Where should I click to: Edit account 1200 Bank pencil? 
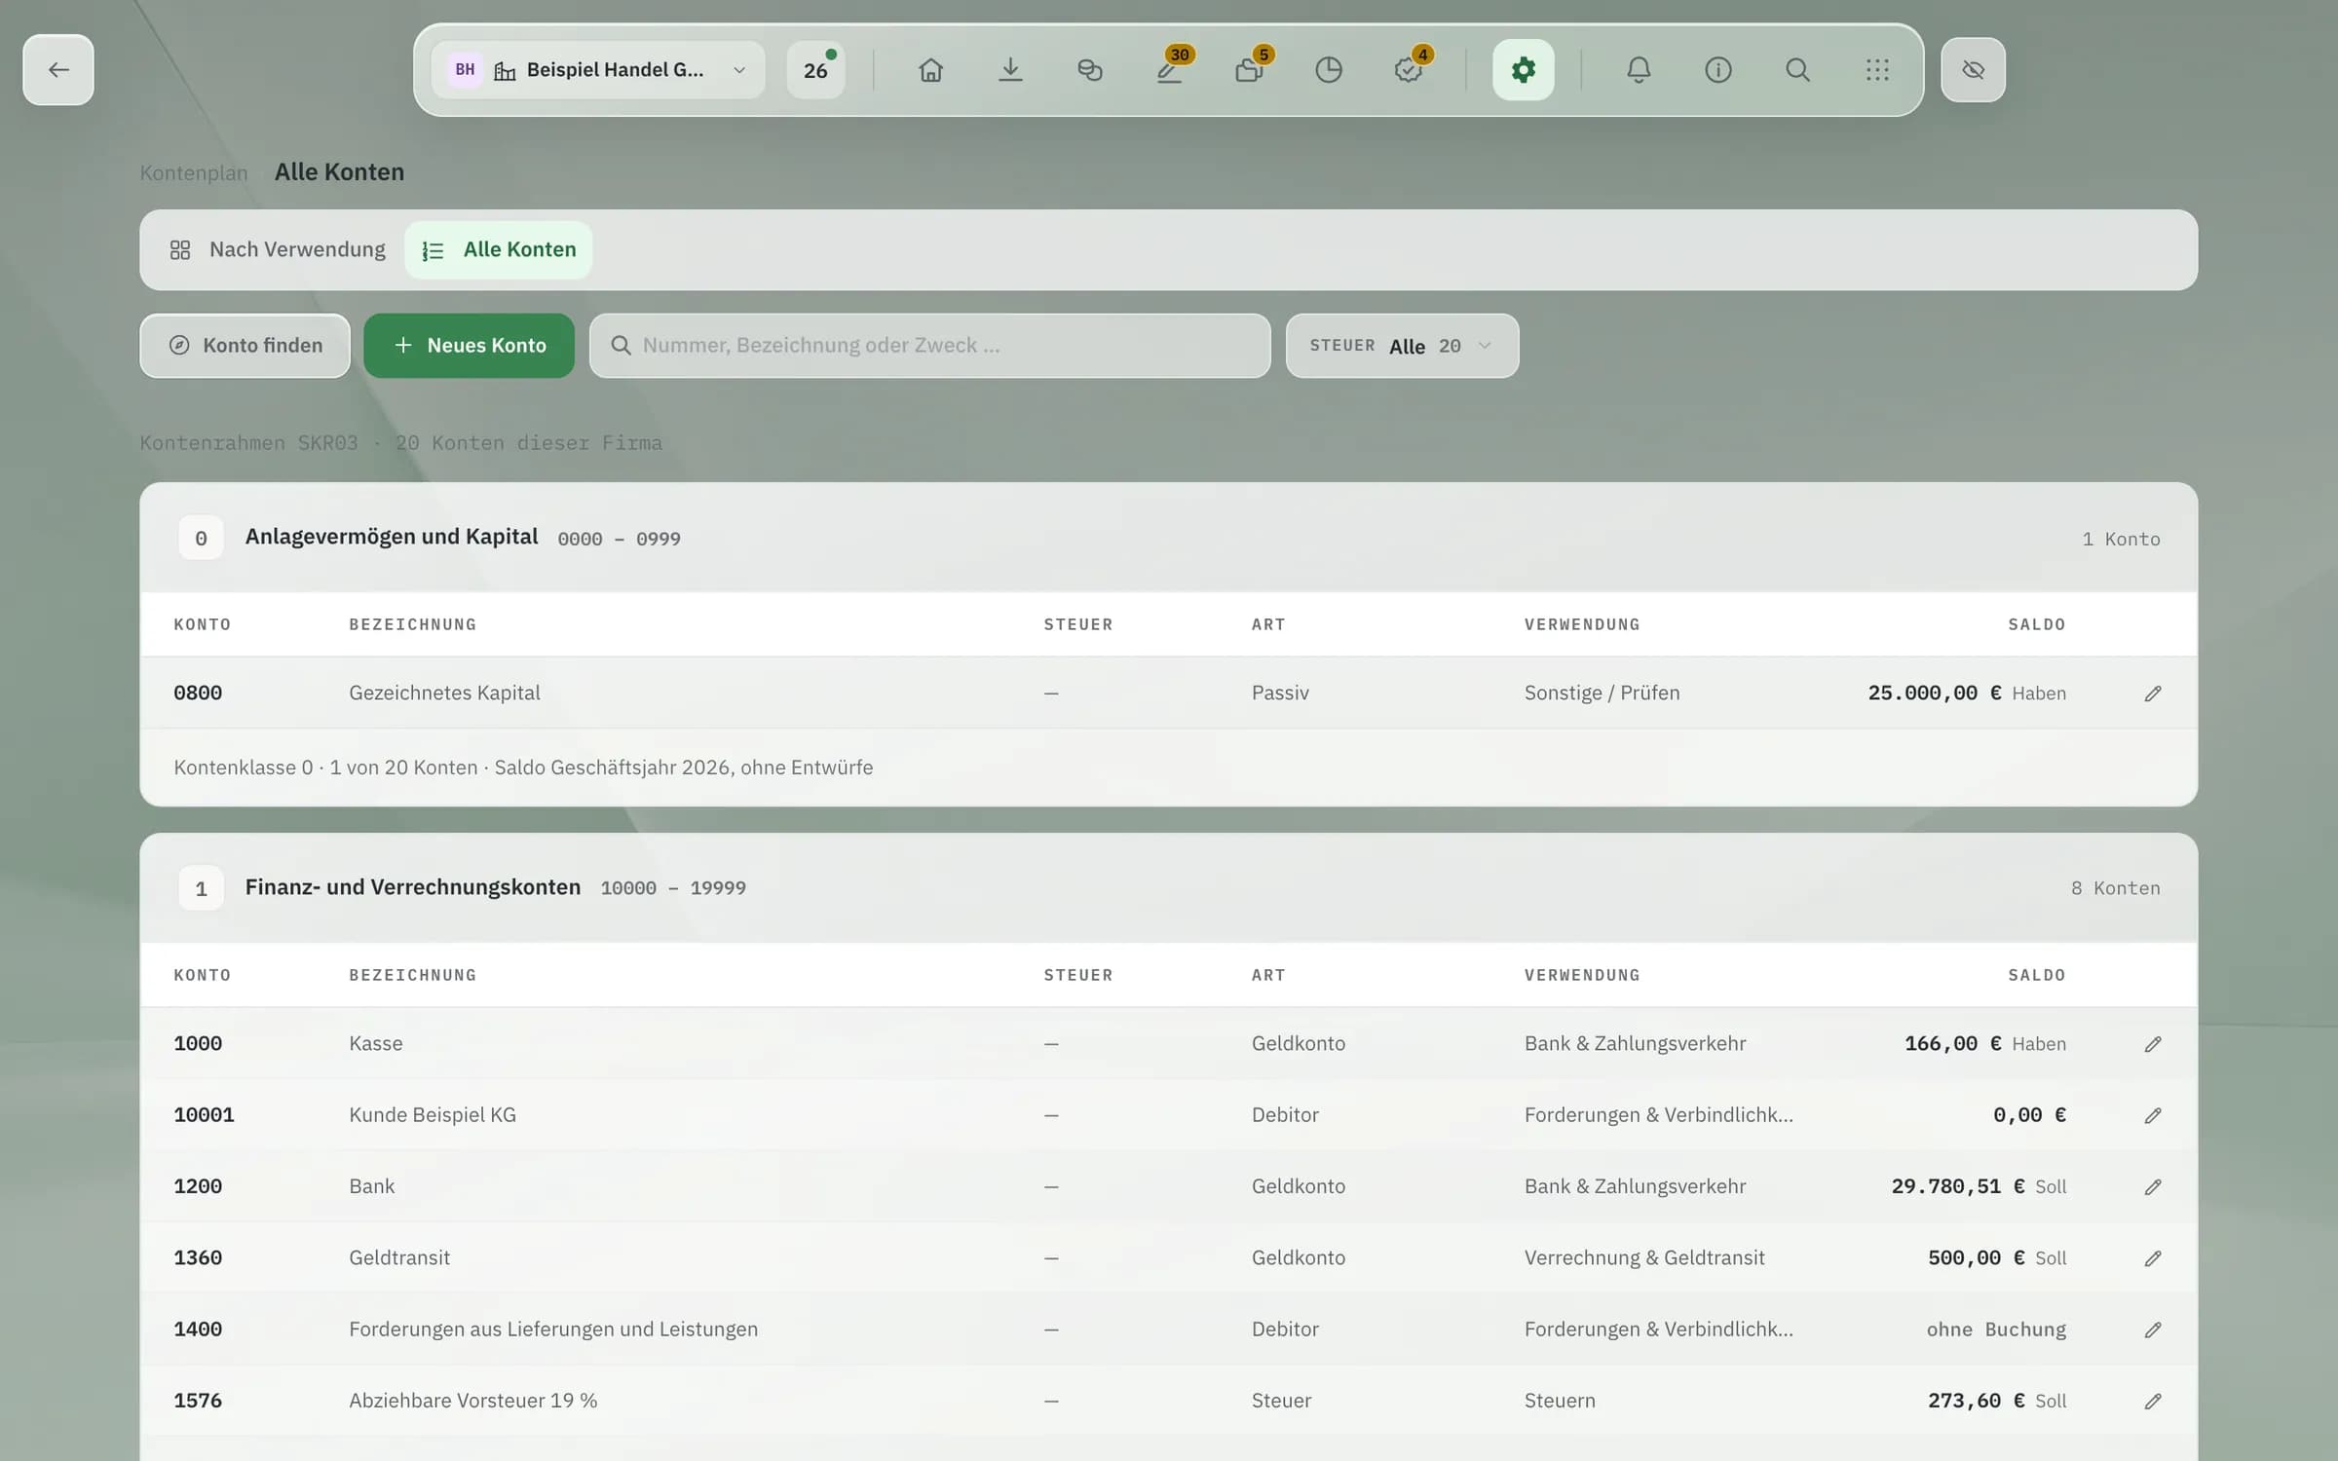[x=2153, y=1186]
